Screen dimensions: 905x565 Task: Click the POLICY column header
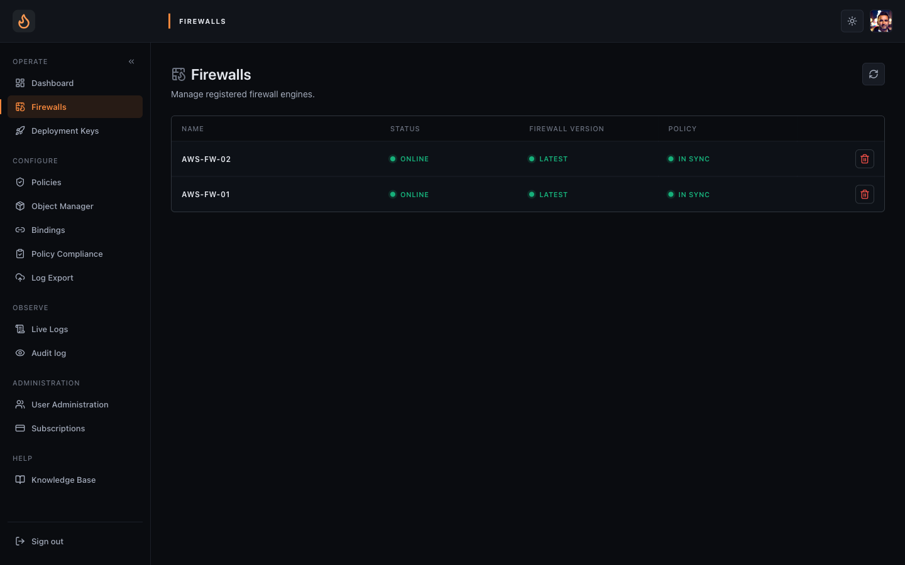point(683,129)
